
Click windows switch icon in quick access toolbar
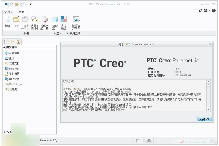click(x=22, y=4)
